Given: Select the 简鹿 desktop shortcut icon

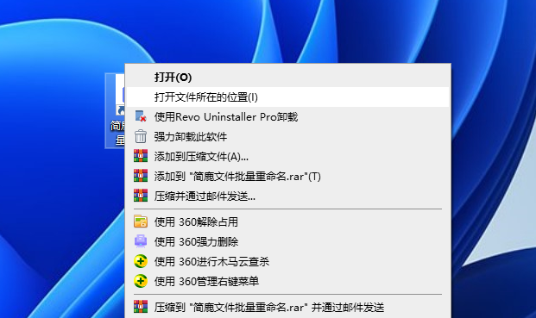Looking at the screenshot, I should coord(116,110).
